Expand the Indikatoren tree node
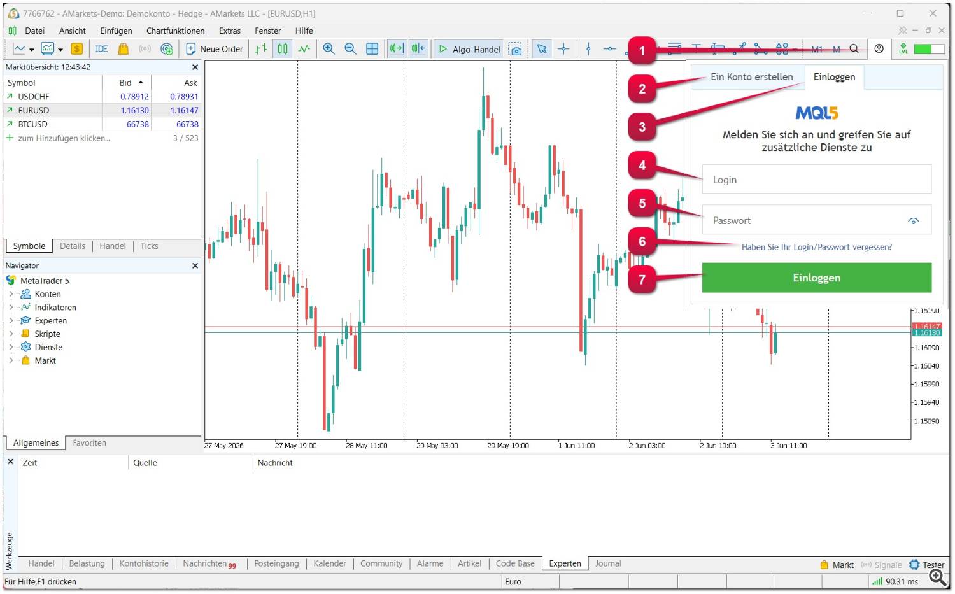Viewport: 955px width, 594px height. coord(11,308)
